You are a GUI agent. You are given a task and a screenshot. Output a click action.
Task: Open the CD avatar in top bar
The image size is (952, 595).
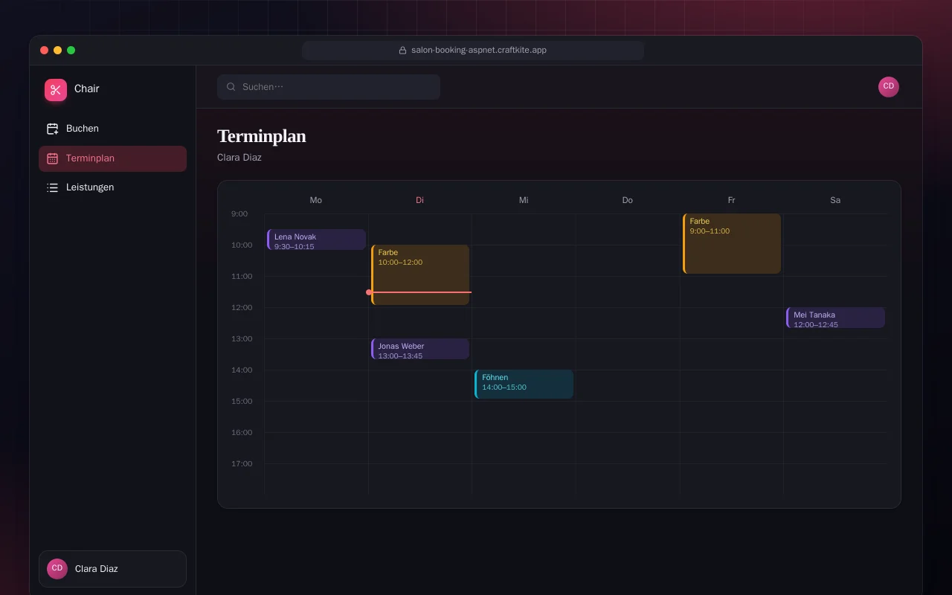(x=889, y=87)
